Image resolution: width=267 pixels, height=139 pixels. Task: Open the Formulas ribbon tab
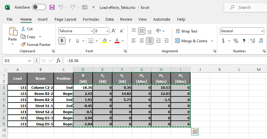click(x=91, y=19)
